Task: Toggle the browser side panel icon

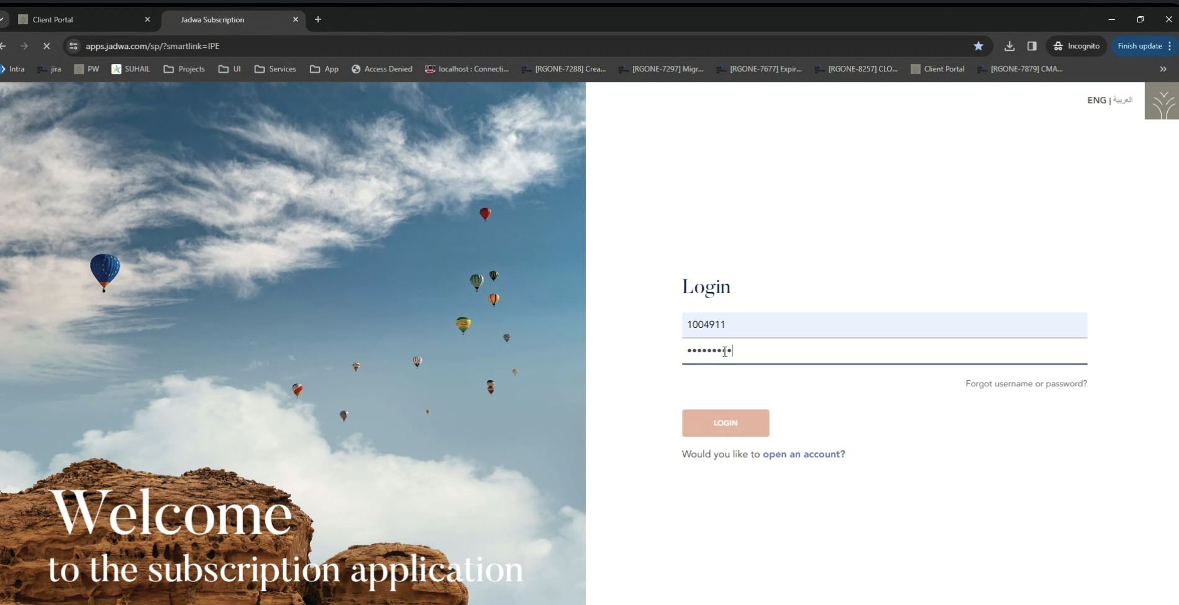Action: coord(1032,46)
